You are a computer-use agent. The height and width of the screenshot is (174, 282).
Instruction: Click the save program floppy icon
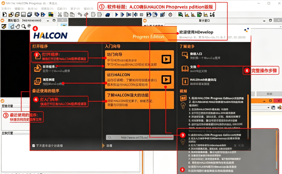pyautogui.click(x=23, y=15)
